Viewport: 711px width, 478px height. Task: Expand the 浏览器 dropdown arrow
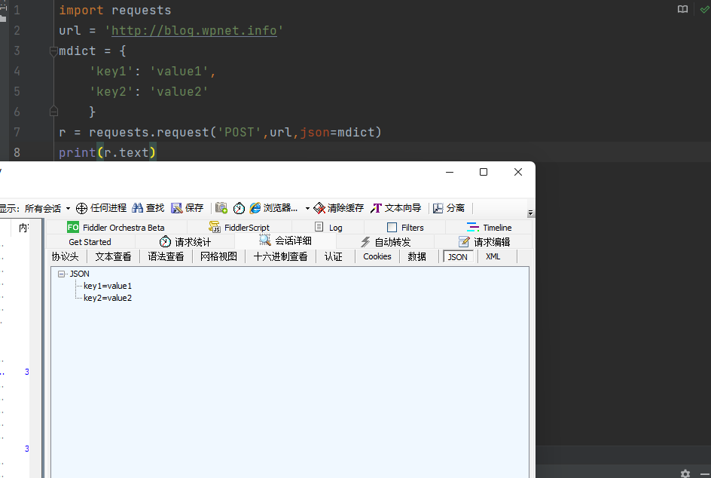point(307,208)
